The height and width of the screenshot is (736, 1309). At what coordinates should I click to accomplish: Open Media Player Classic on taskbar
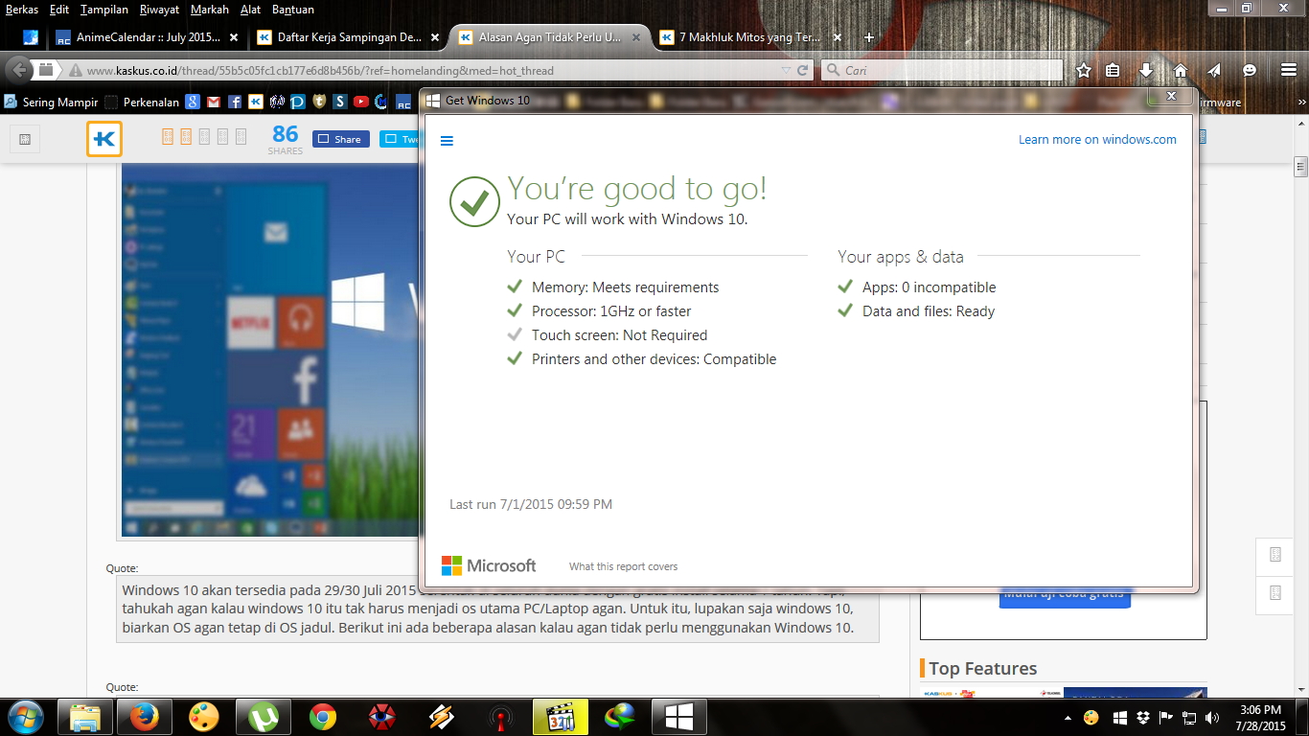561,717
